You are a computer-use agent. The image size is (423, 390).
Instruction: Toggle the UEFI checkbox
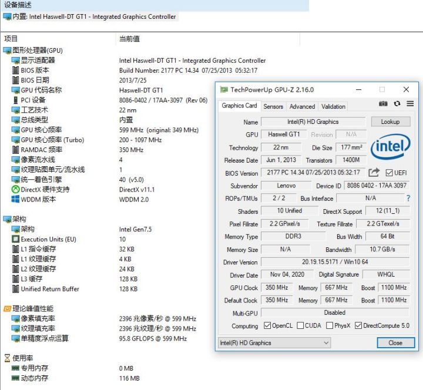click(389, 173)
